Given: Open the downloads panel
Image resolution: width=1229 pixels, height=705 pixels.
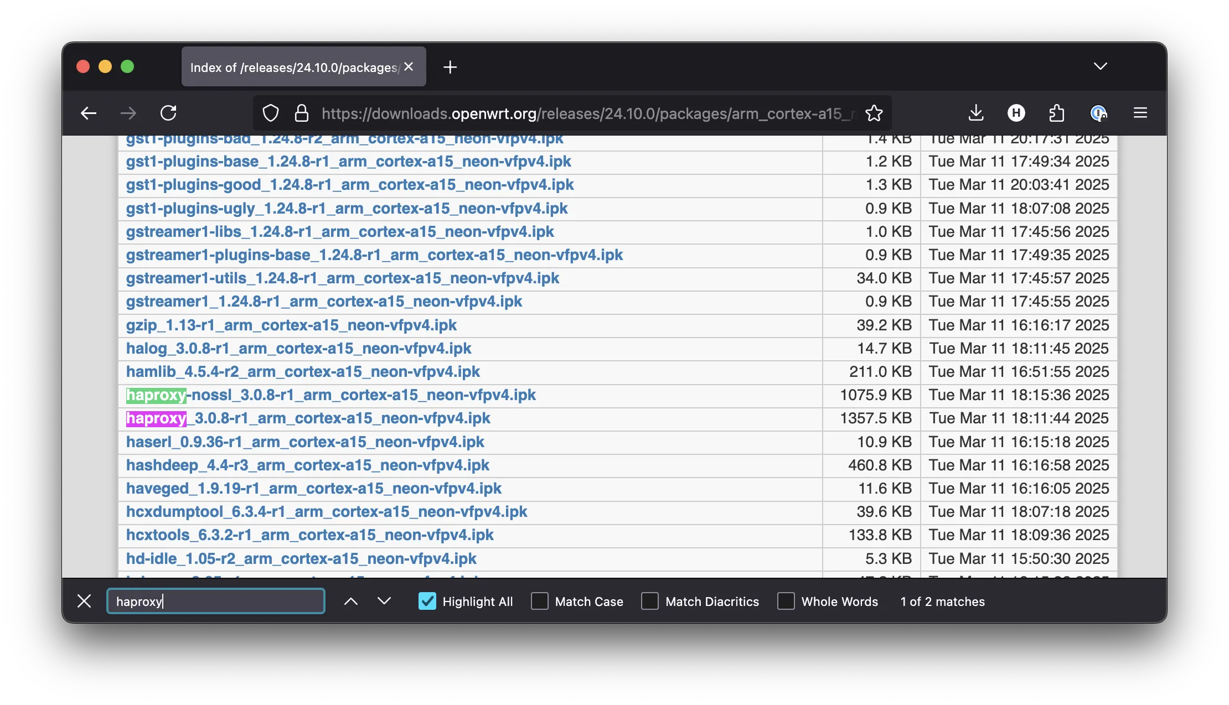Looking at the screenshot, I should pyautogui.click(x=976, y=113).
